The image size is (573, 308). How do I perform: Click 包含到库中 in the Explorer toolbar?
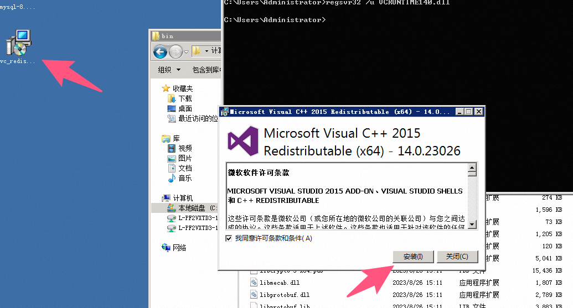(207, 70)
